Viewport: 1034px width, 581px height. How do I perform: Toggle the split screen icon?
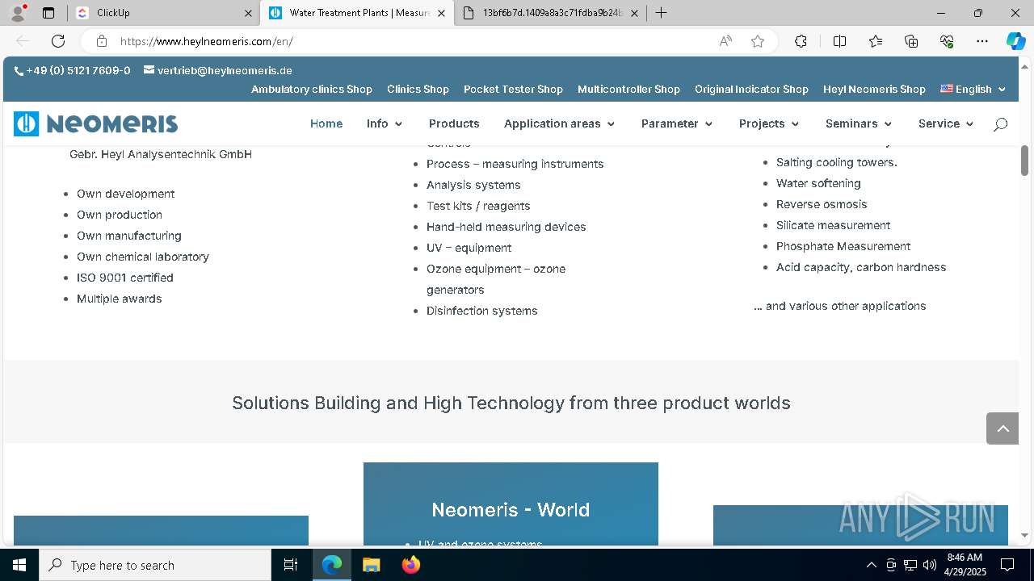tap(839, 41)
